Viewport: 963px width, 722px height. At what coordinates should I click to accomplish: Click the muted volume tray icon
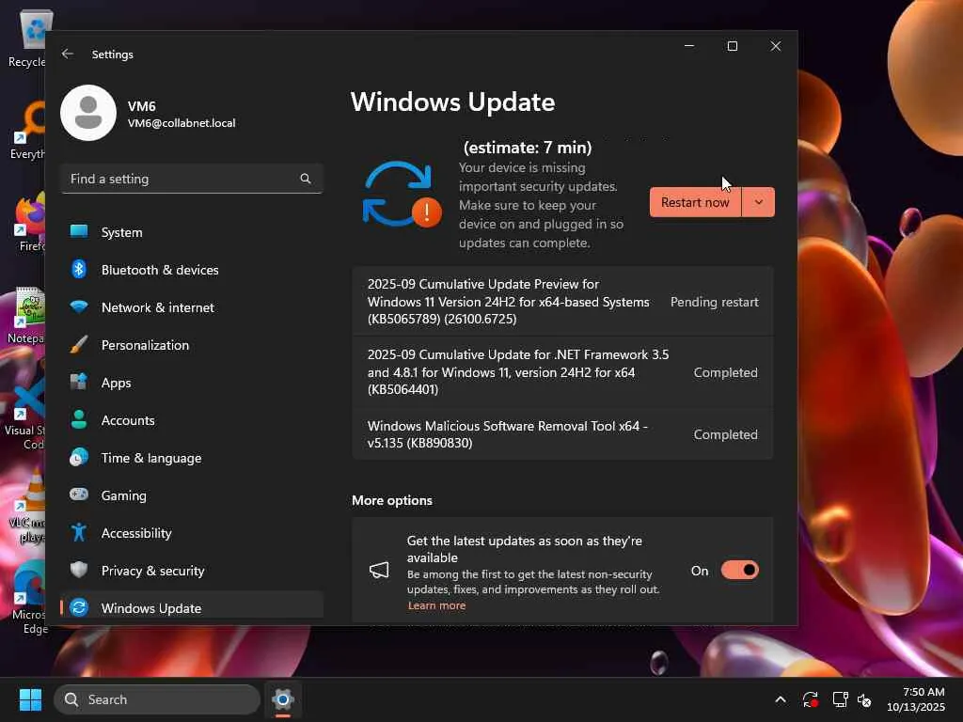coord(865,699)
